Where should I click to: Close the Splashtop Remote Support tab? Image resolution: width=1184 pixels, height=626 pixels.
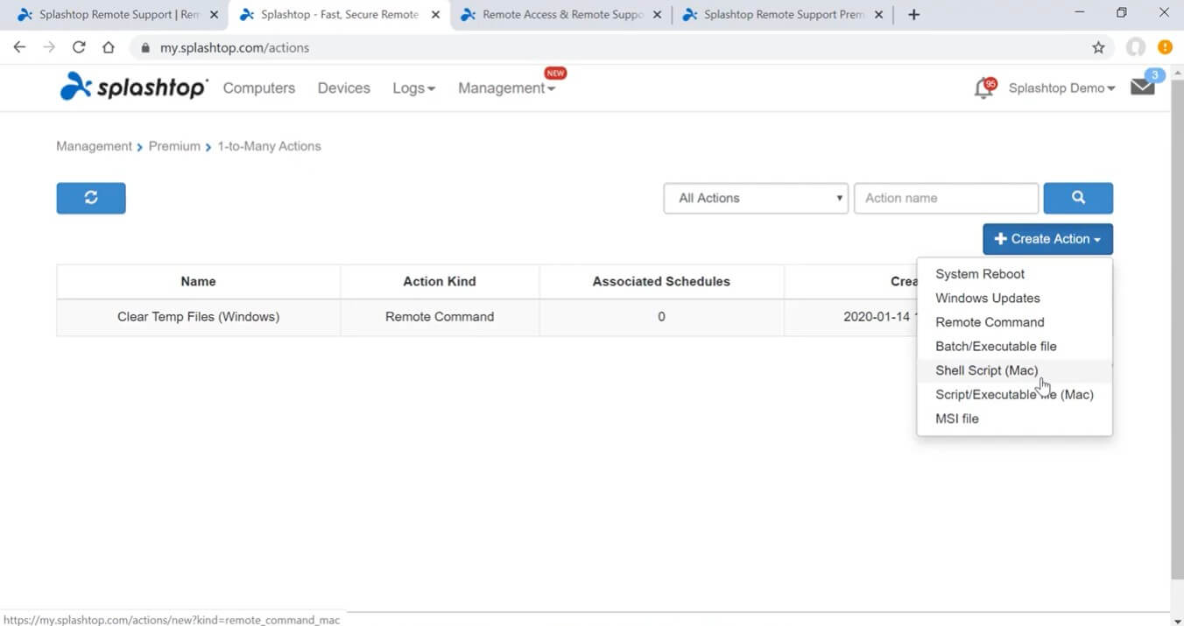(x=214, y=15)
